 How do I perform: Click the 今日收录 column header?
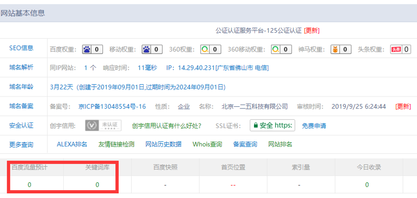point(369,167)
